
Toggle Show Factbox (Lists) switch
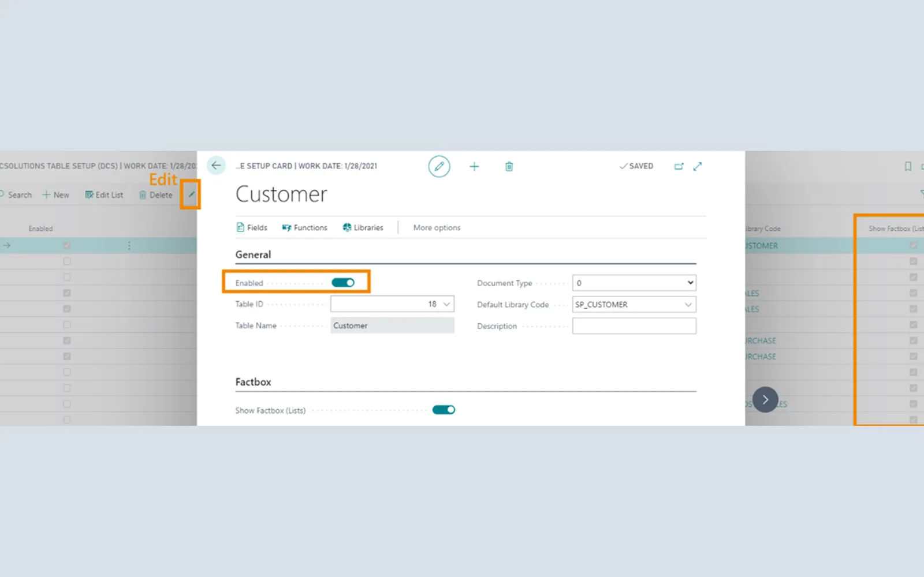444,410
